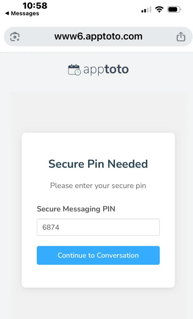This screenshot has height=319, width=193.
Task: Tap the apptoto wordmark logo
Action: 105,69
